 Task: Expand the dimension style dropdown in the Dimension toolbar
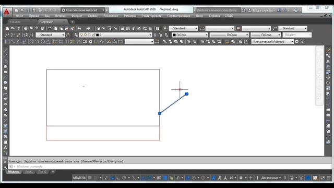point(152,42)
